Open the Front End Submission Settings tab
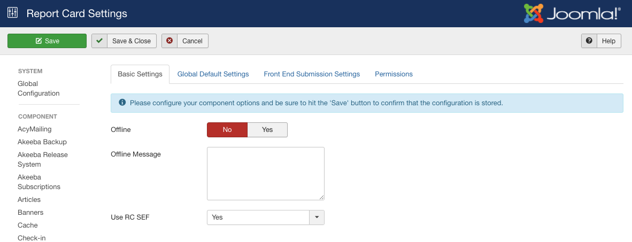Image resolution: width=632 pixels, height=242 pixels. (312, 74)
